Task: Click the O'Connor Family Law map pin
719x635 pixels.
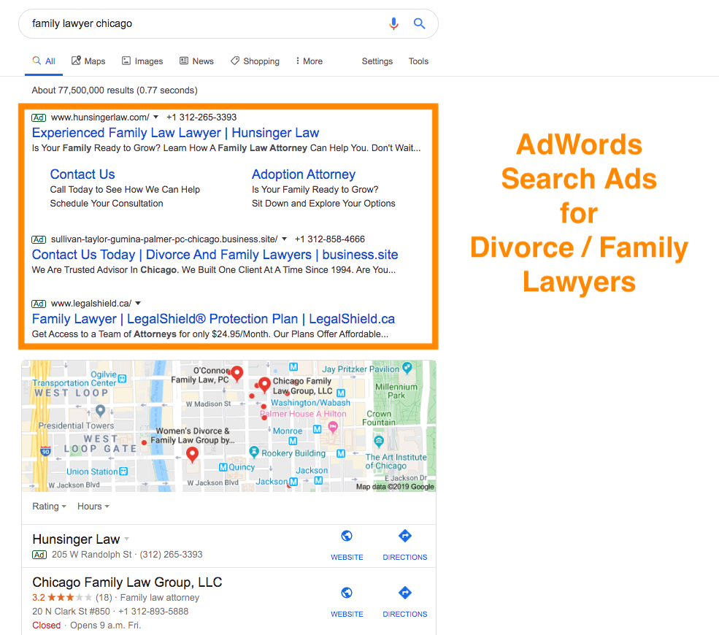Action: coord(237,374)
